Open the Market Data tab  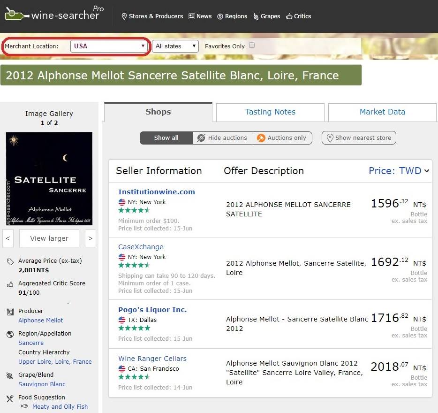382,112
